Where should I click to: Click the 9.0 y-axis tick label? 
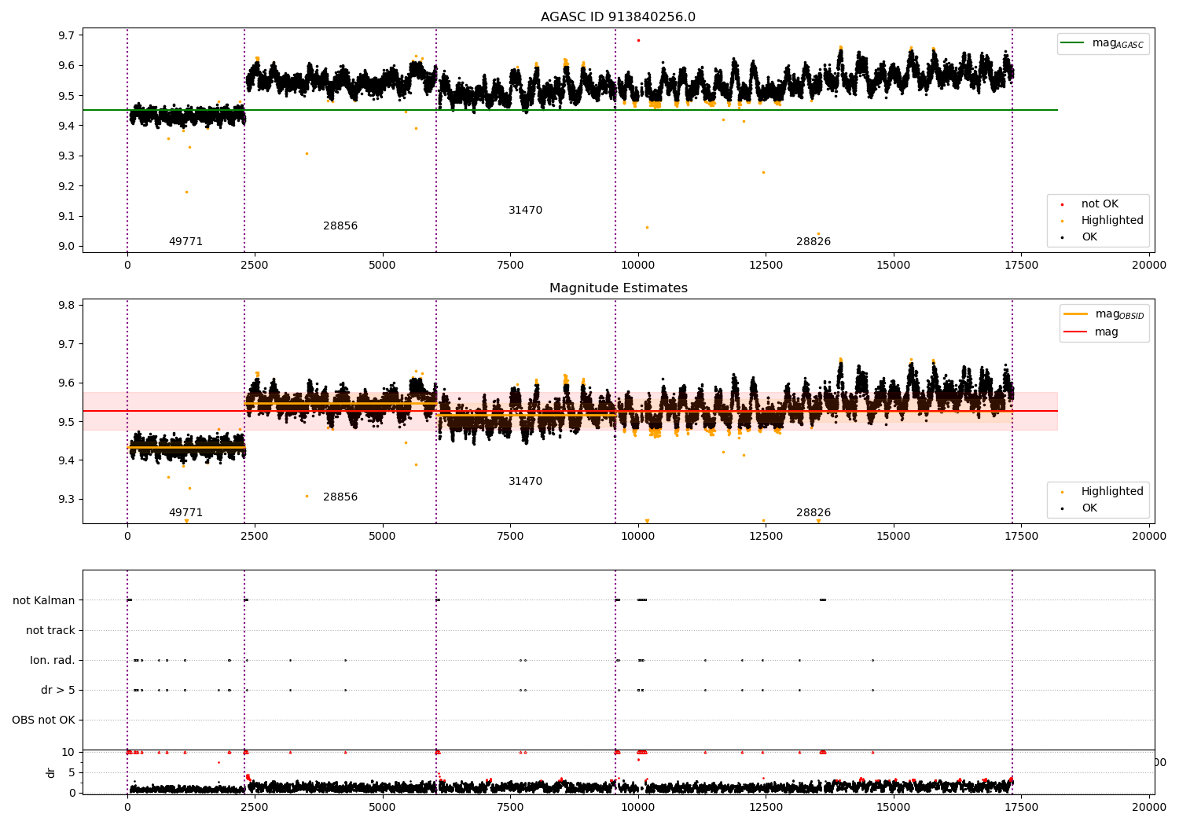click(x=67, y=247)
